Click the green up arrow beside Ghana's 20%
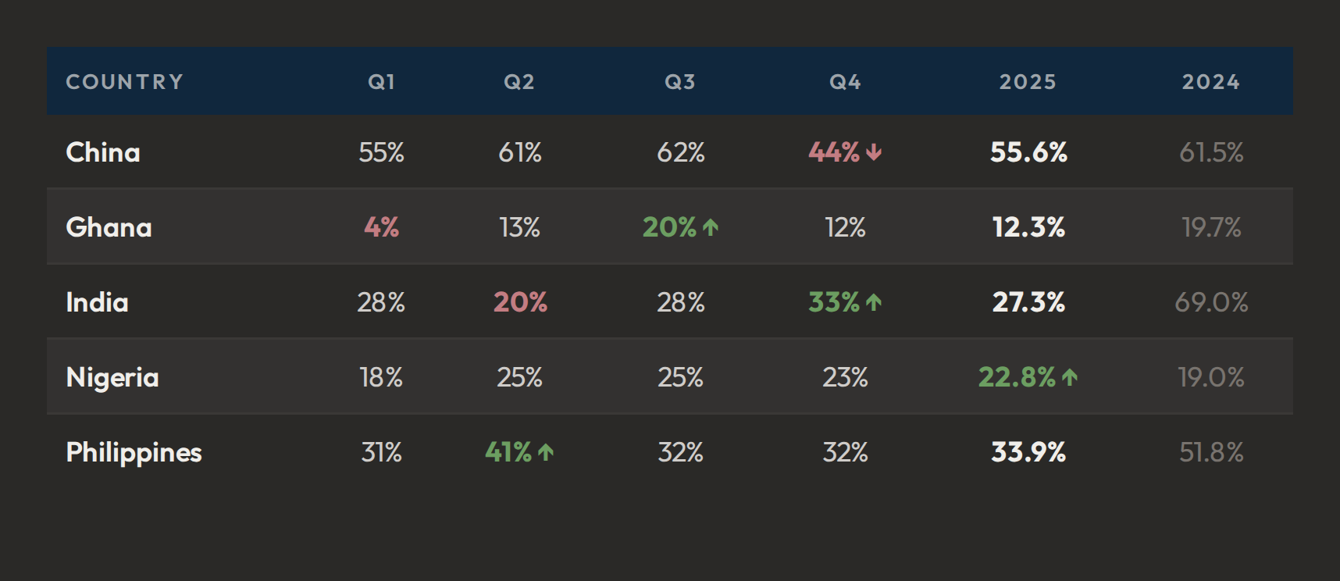Screen dimensions: 1340x581 point(710,227)
